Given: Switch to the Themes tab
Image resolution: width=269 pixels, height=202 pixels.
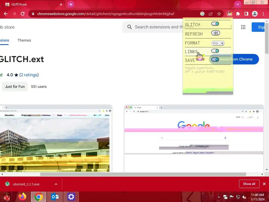Looking at the screenshot, I should tap(24, 40).
